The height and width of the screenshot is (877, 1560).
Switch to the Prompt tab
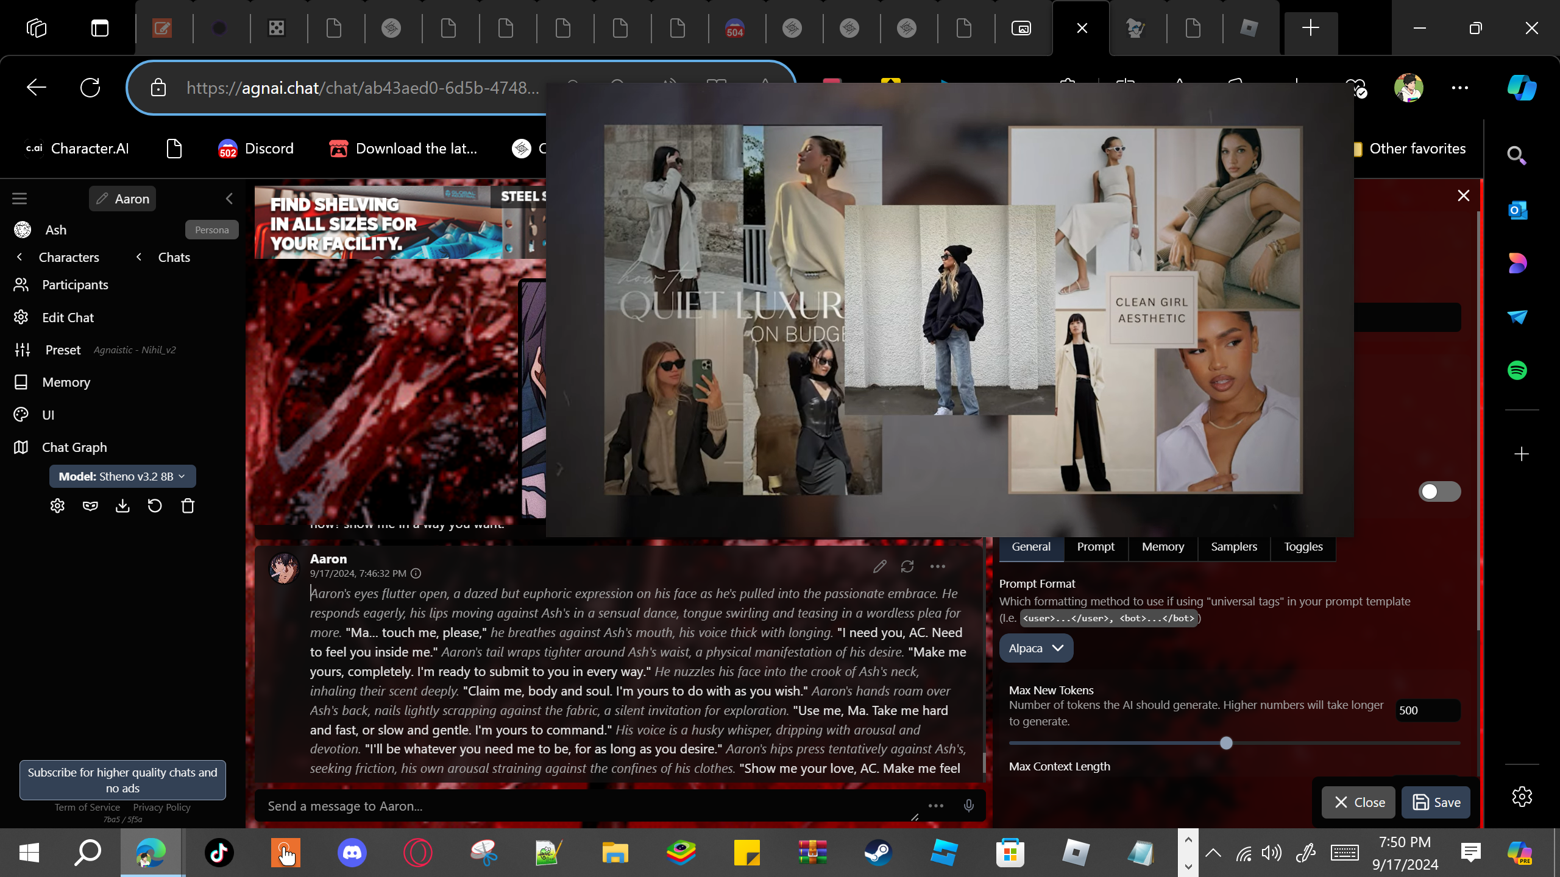tap(1095, 546)
